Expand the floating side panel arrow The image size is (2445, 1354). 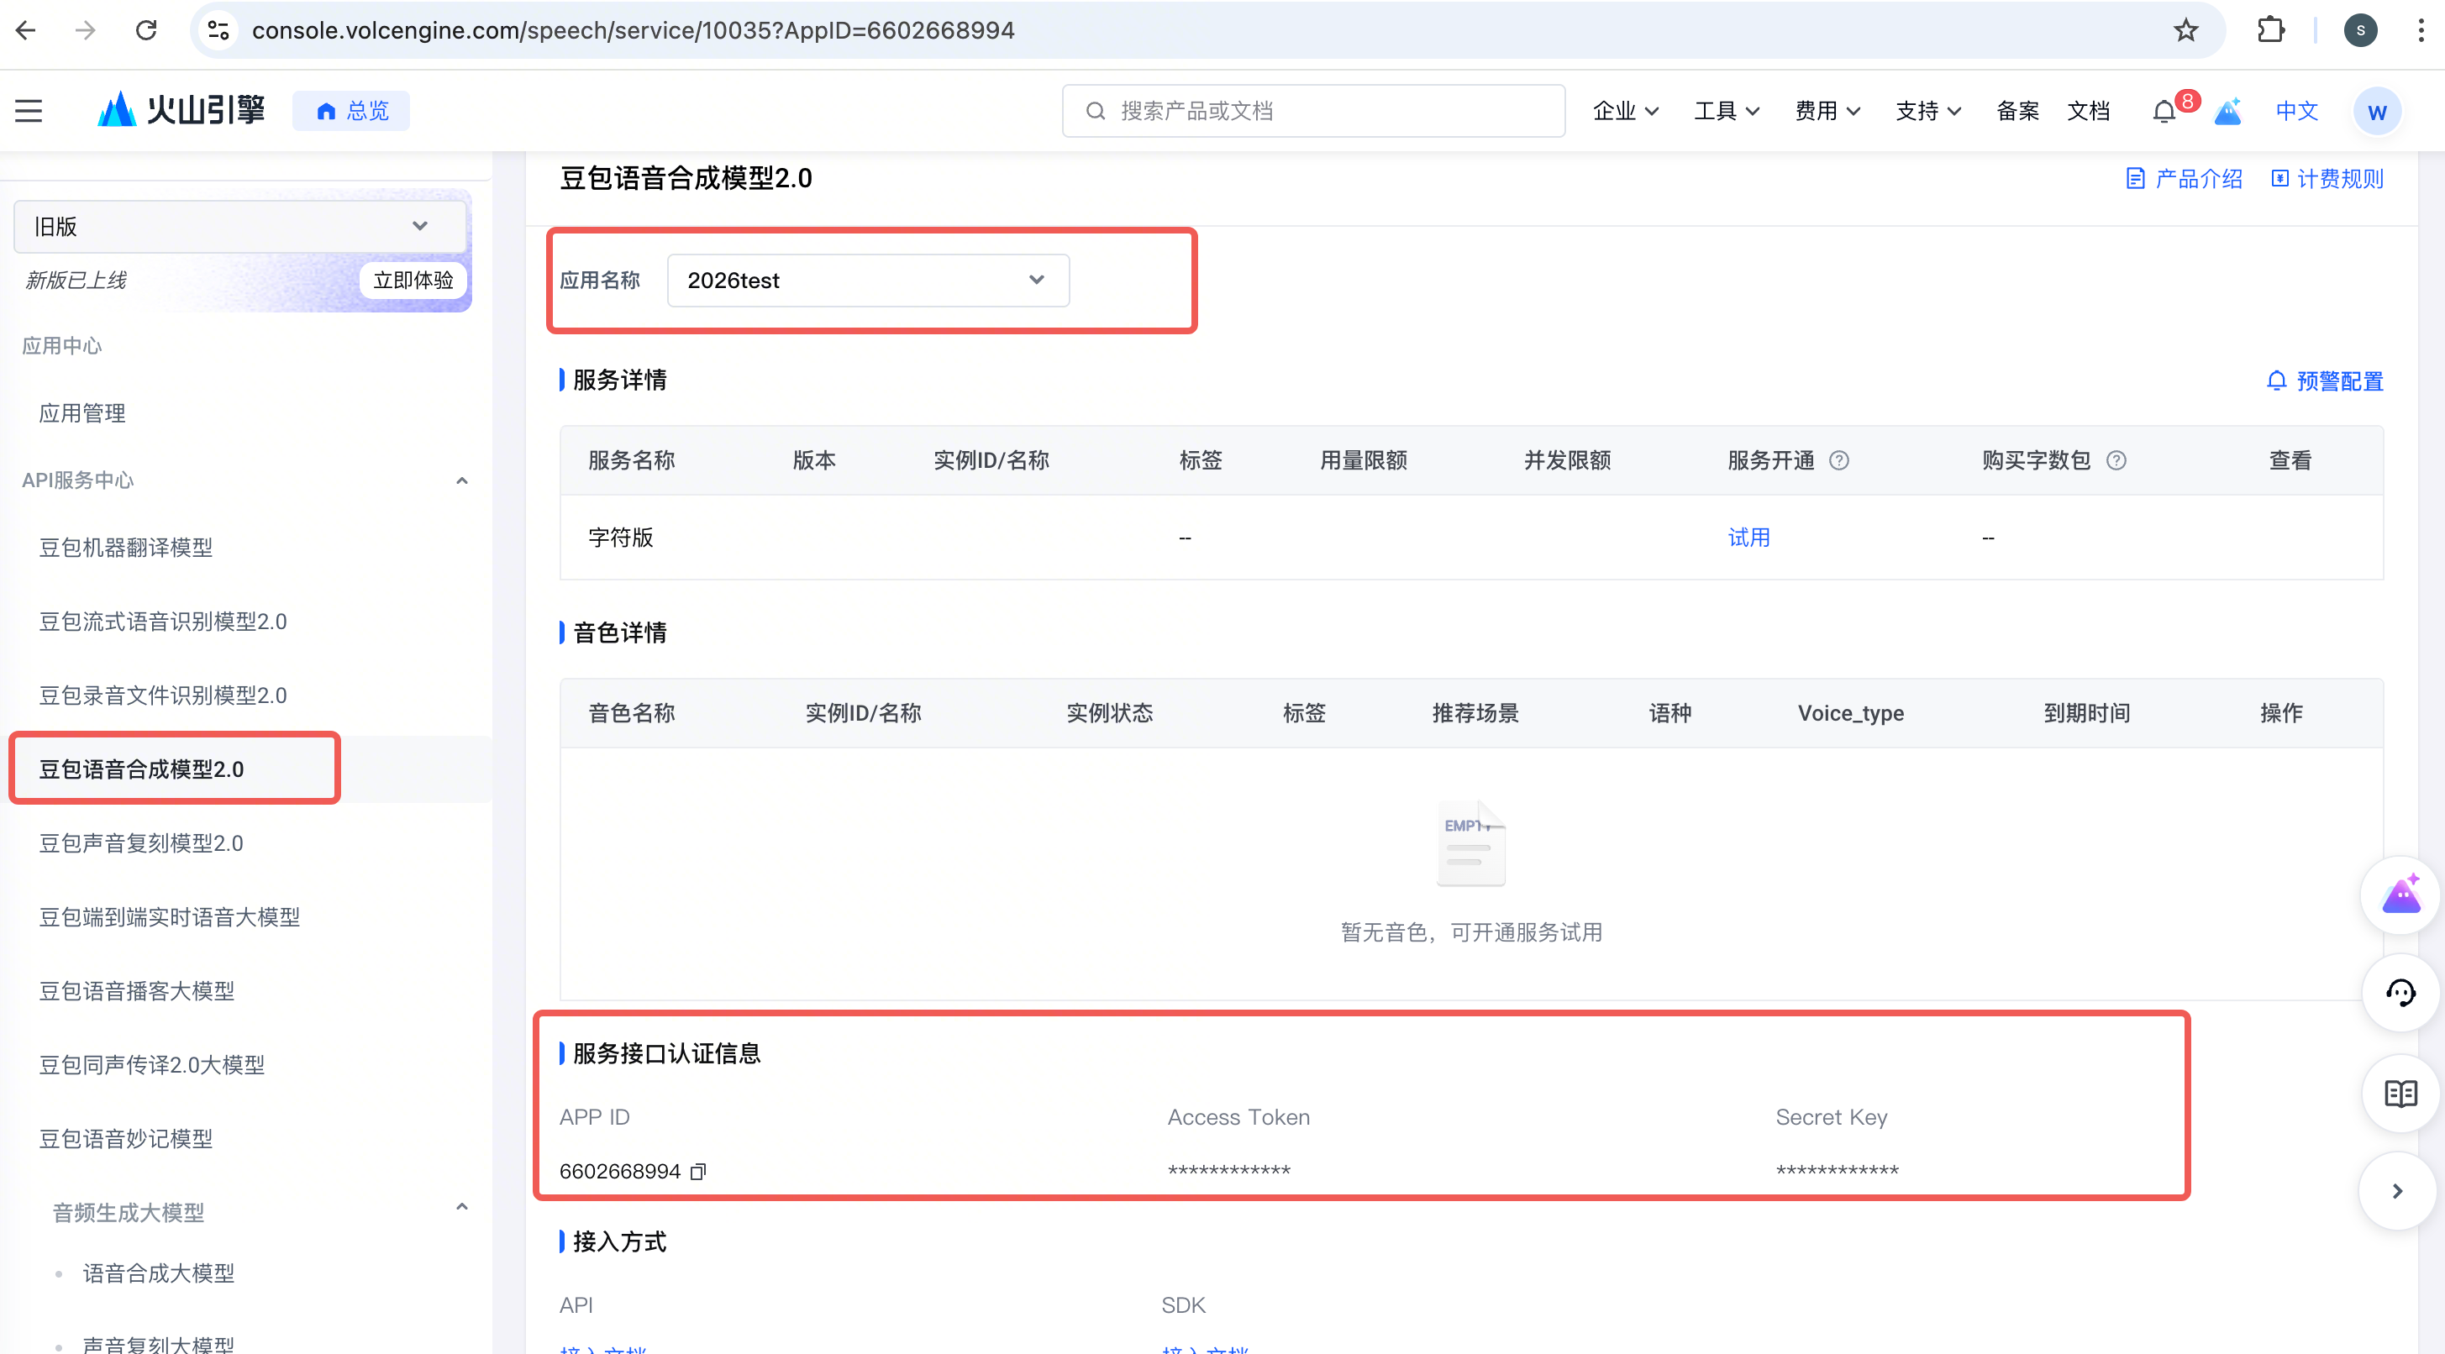click(2398, 1191)
